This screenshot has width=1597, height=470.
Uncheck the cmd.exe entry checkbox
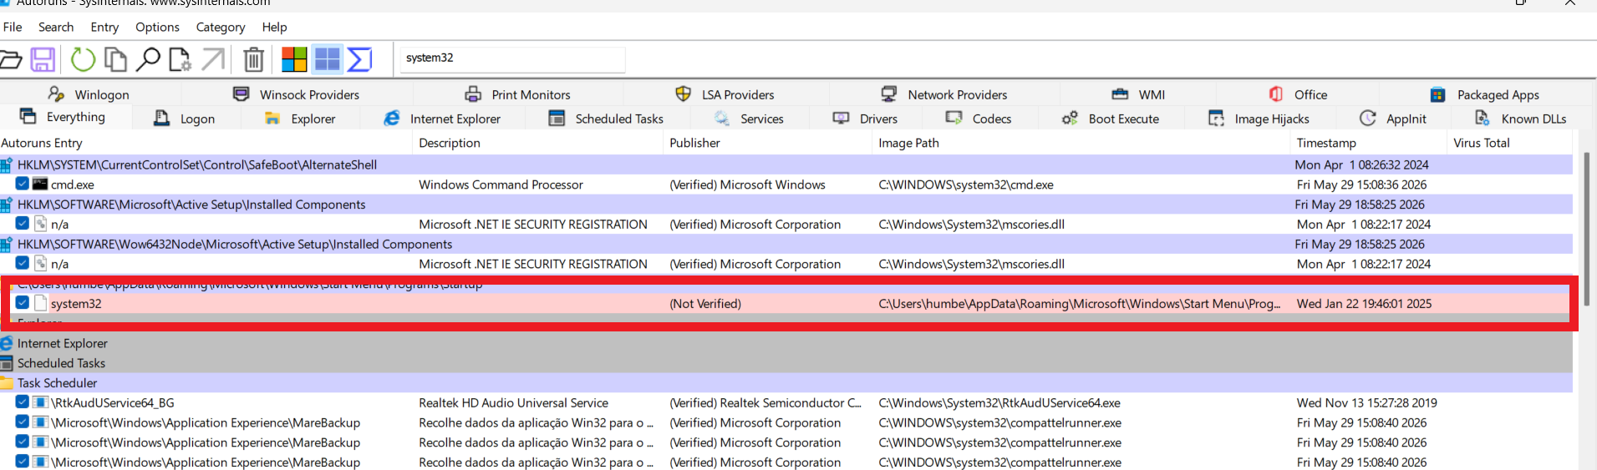click(x=23, y=184)
